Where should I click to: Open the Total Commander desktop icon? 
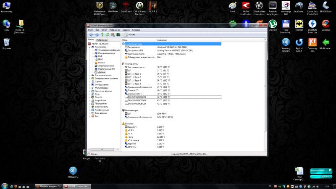click(286, 27)
